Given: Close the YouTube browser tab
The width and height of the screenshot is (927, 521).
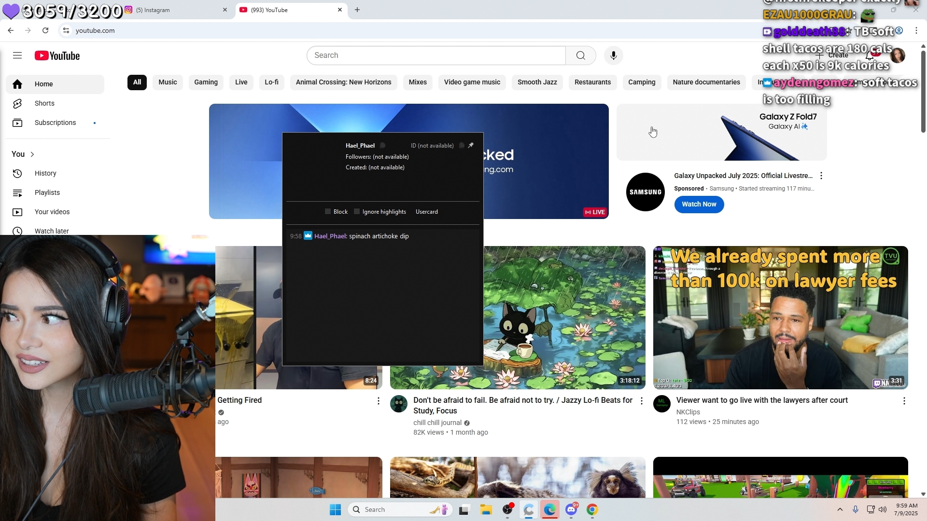Looking at the screenshot, I should point(340,10).
